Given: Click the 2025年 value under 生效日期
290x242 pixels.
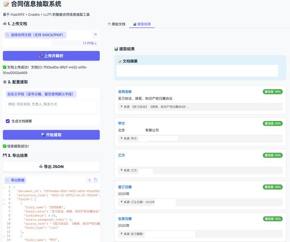Looking at the screenshot, I should point(124,226).
